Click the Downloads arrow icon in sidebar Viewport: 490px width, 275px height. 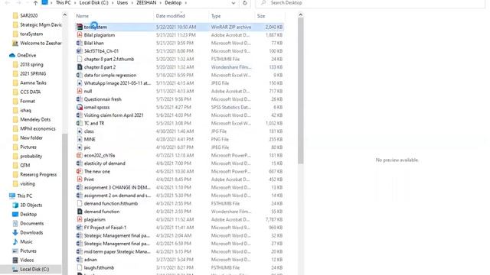15,232
